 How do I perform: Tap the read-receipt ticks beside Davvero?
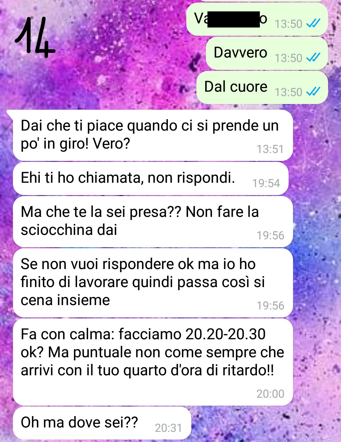pos(313,57)
